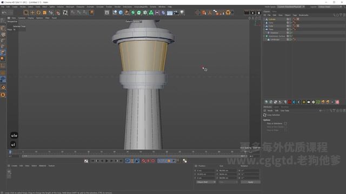Open the Layout dropdown at top right
Image resolution: width=346 pixels, height=194 pixels.
330,7
